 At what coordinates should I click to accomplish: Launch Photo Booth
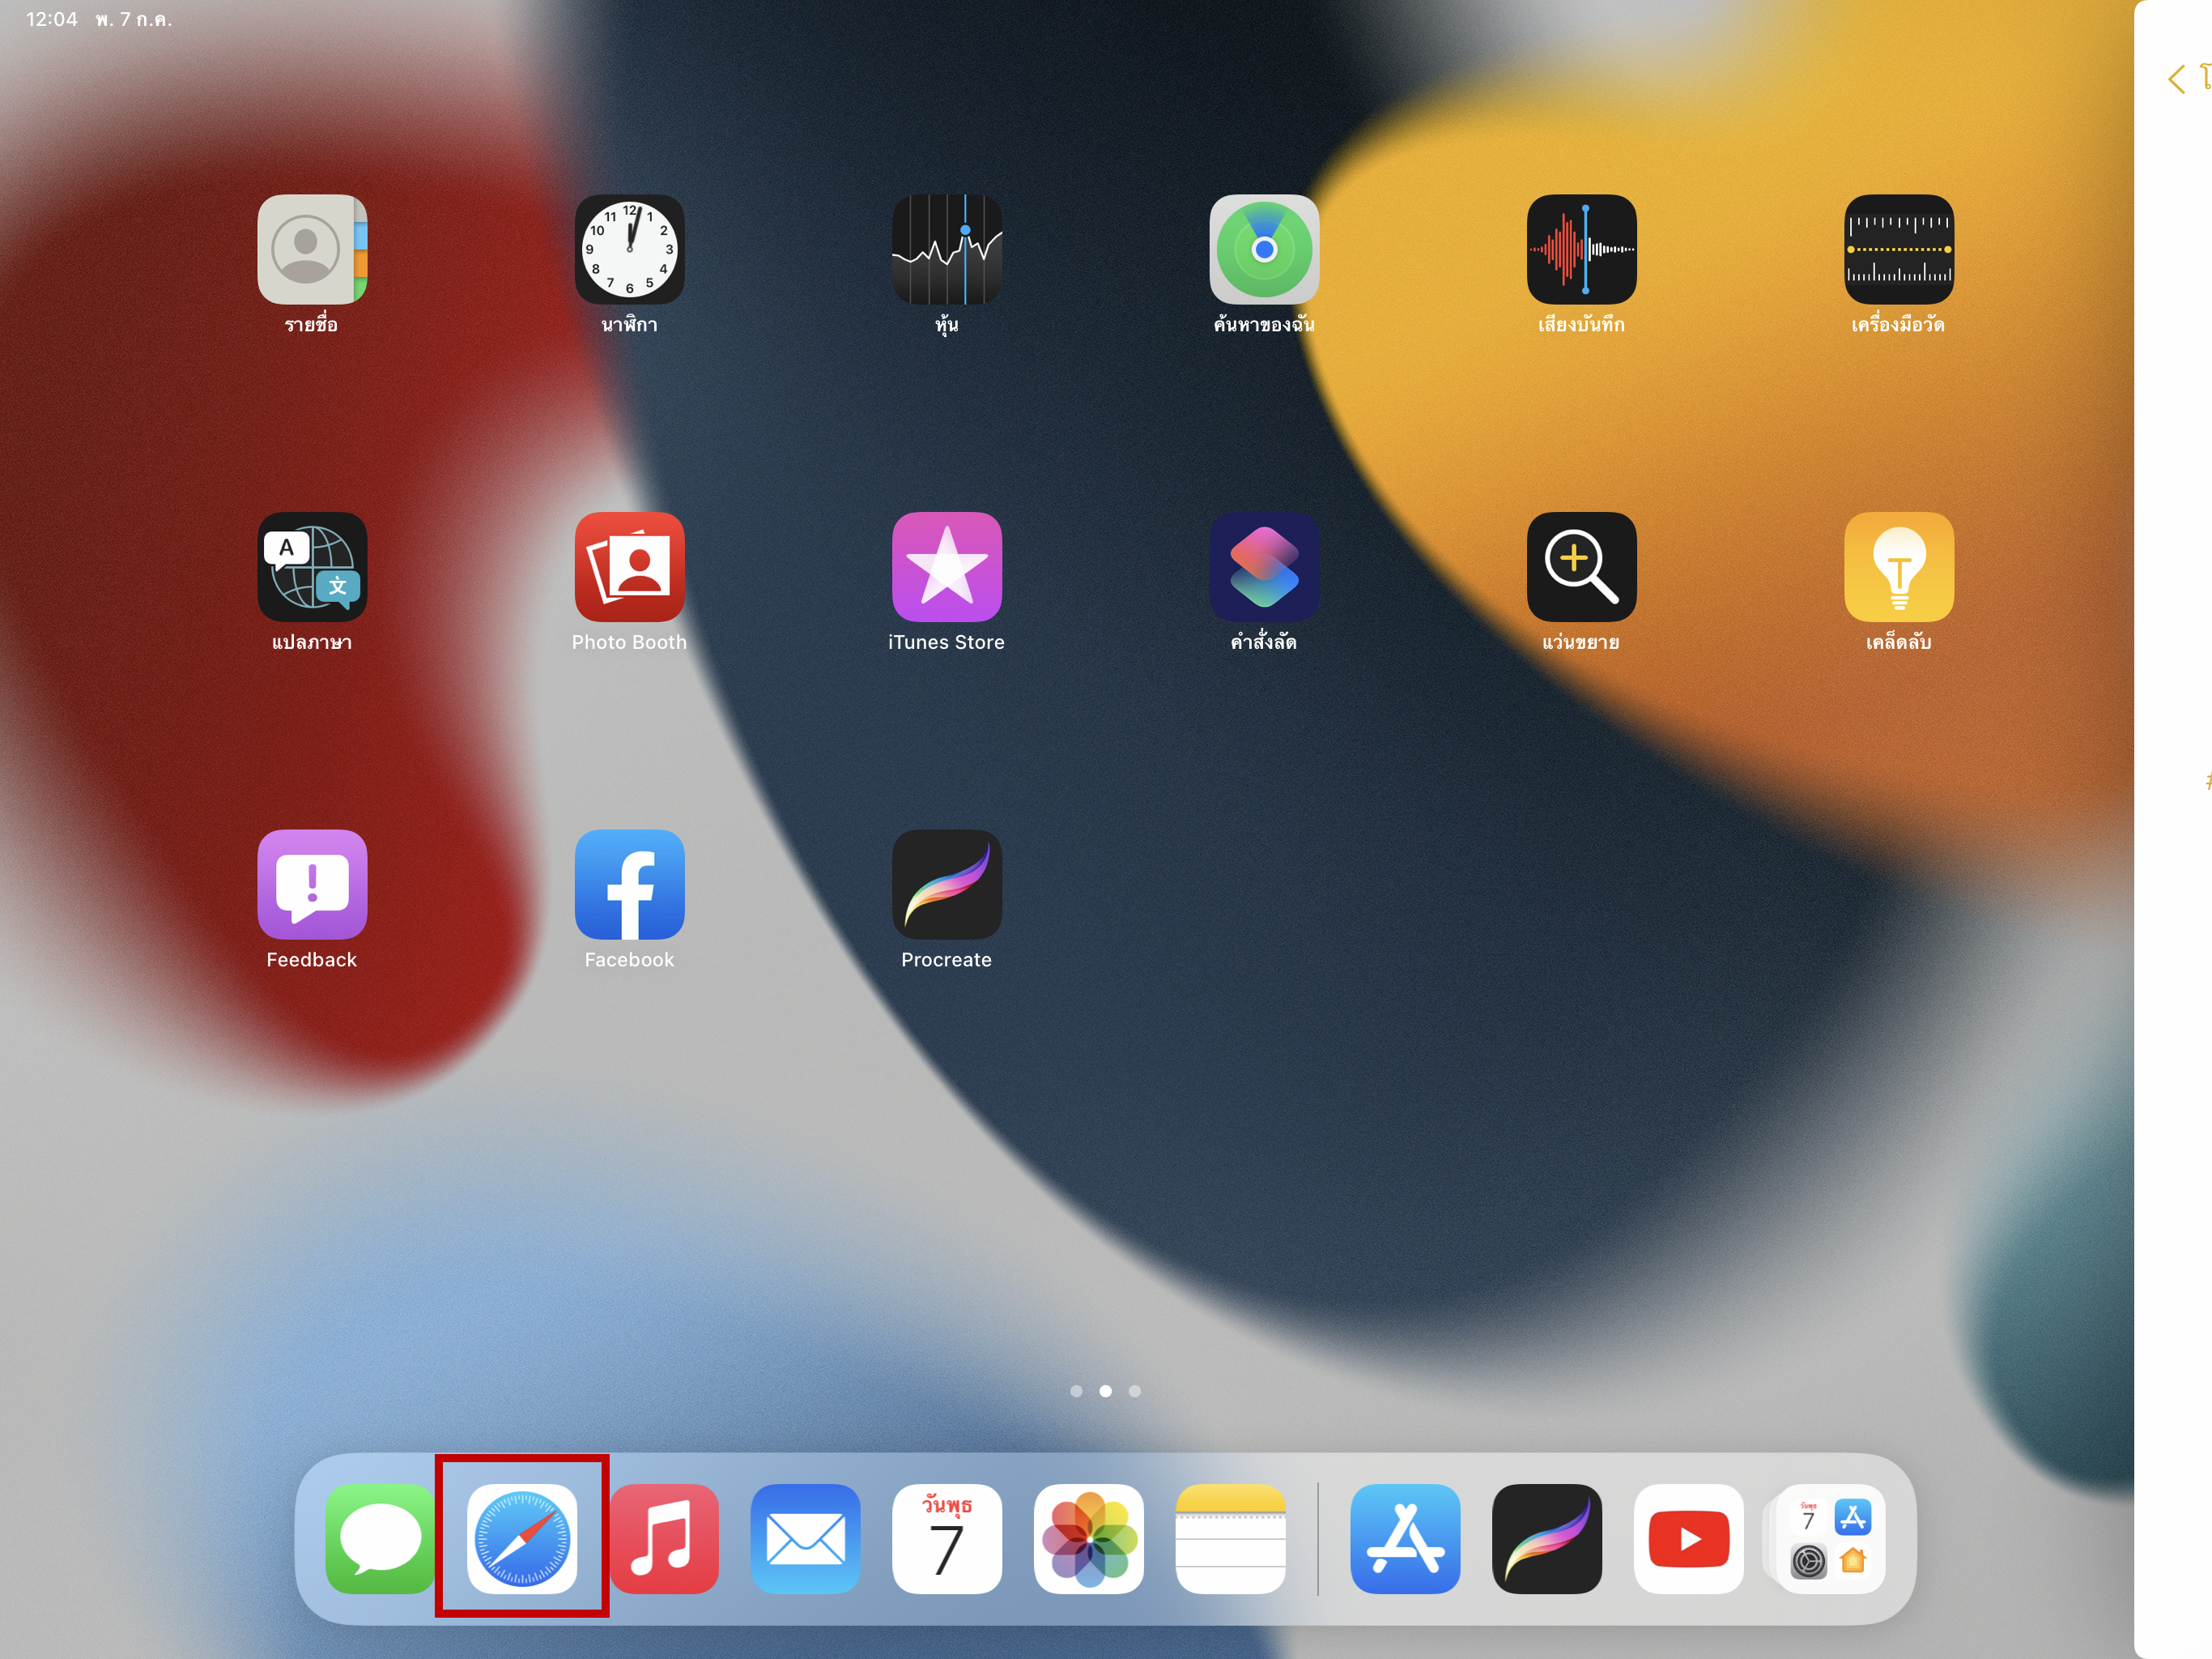point(629,566)
